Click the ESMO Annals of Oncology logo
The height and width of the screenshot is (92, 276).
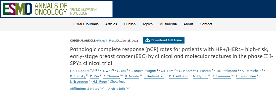[x=57, y=9]
